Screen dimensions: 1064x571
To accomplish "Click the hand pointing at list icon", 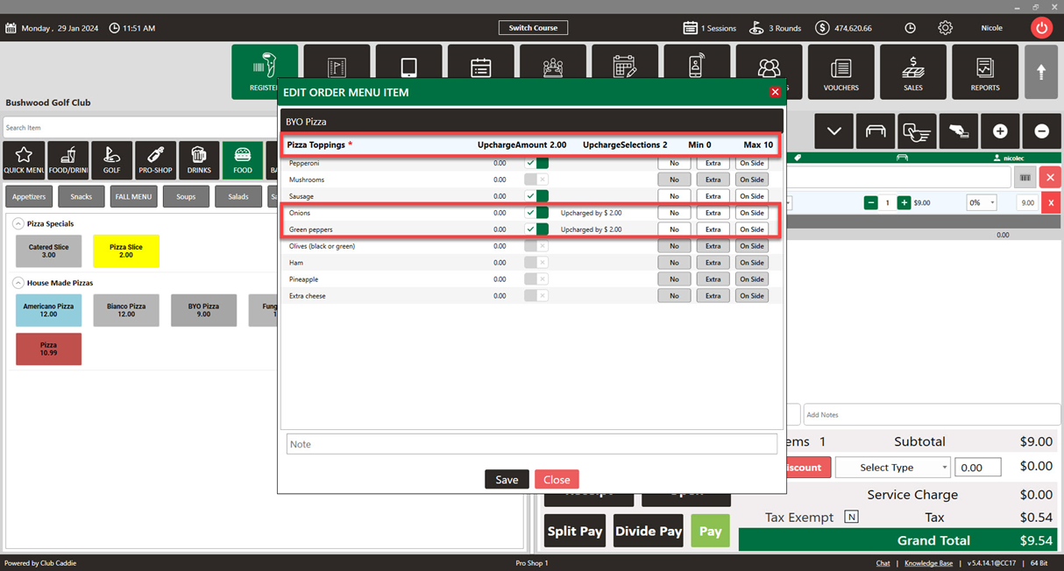I will point(917,131).
